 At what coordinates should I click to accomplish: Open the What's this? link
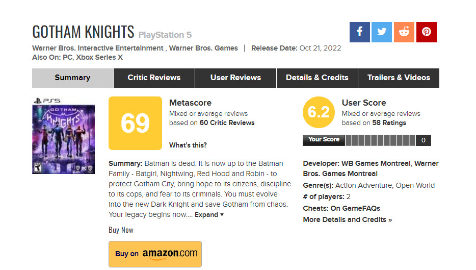point(188,145)
